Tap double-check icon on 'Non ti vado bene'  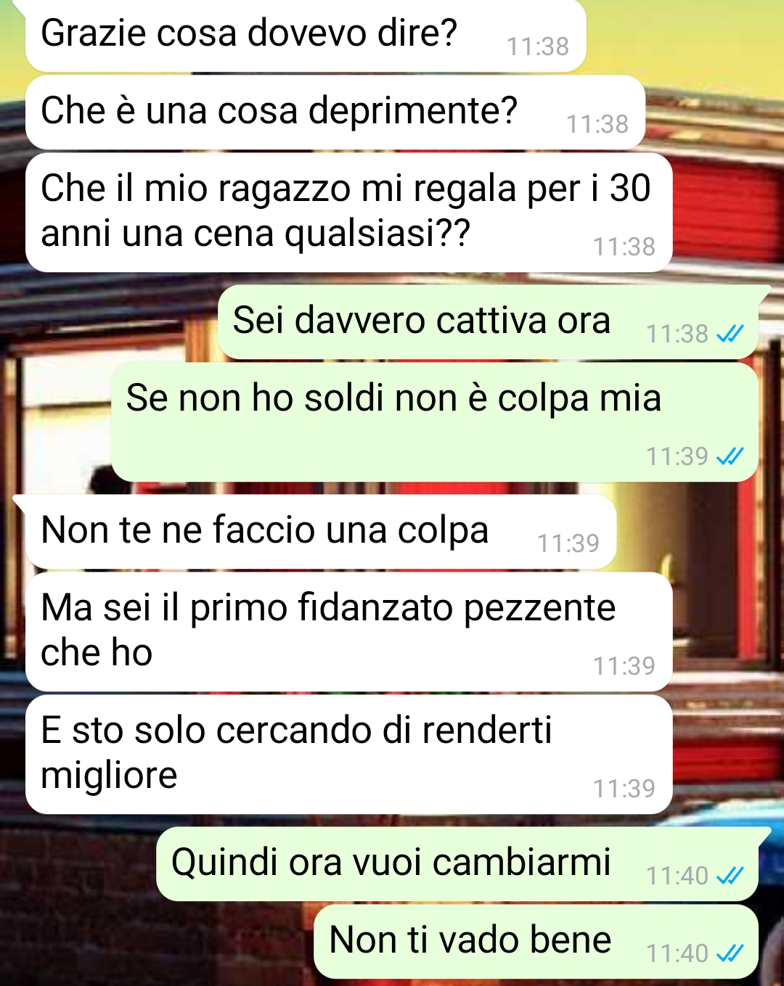(730, 953)
